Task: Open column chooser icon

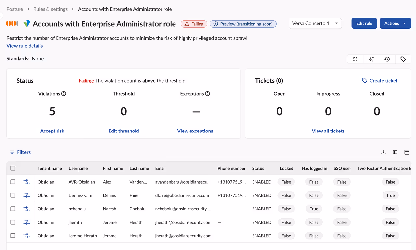Action: 395,152
